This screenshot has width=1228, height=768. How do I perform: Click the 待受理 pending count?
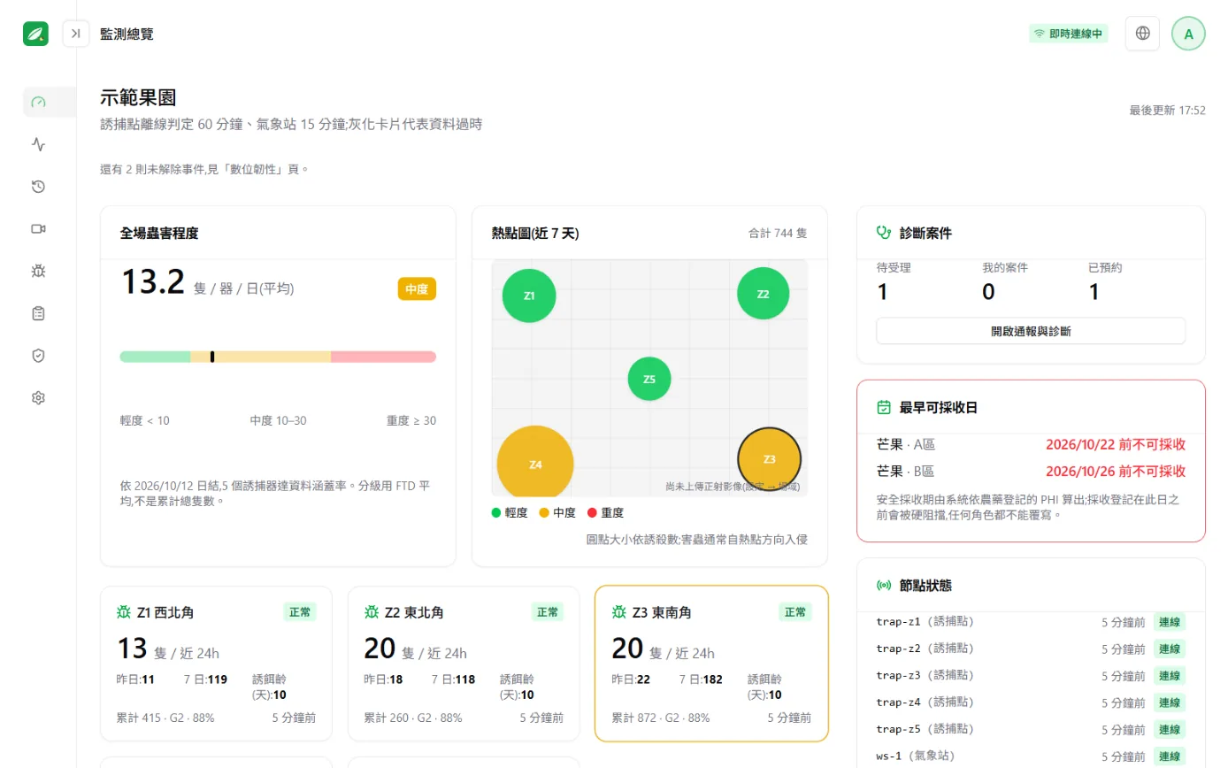[x=882, y=292]
